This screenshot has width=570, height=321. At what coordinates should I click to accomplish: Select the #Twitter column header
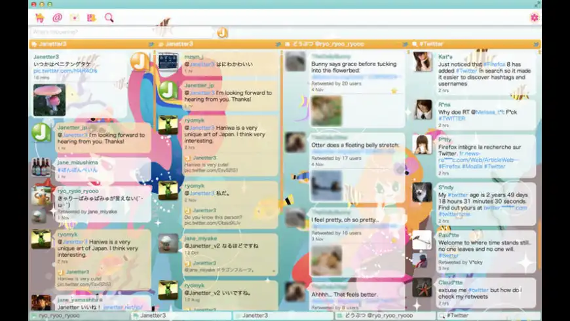click(475, 44)
